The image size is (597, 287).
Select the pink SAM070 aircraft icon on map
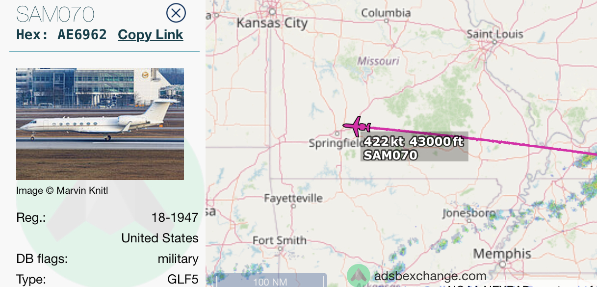[357, 127]
